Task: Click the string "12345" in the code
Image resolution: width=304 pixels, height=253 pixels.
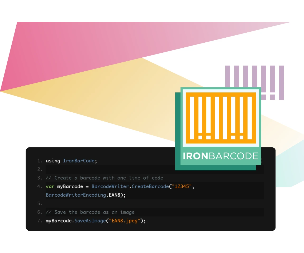Action: [x=182, y=186]
